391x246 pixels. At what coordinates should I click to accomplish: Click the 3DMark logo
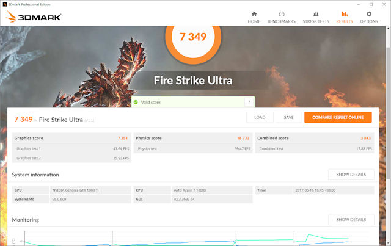(x=34, y=16)
